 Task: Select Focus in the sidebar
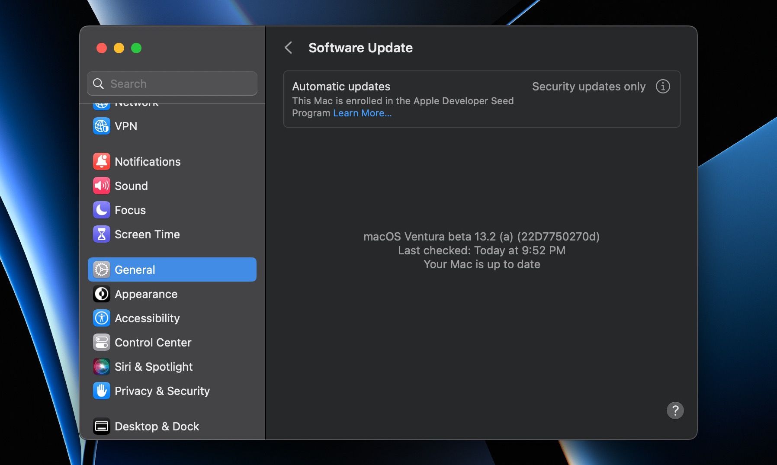172,210
